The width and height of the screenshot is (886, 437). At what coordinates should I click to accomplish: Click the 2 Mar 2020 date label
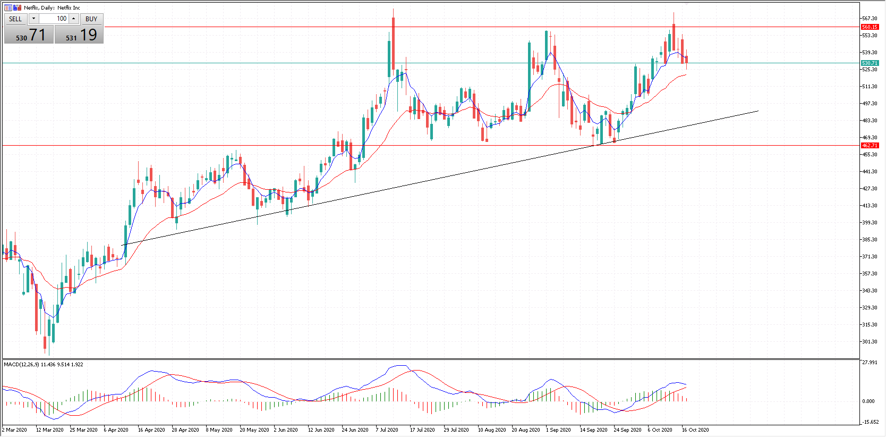pos(14,430)
